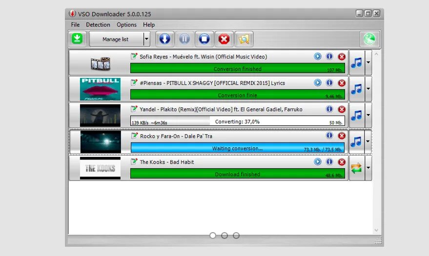This screenshot has height=256, width=429.
Task: Open the Detection menu
Action: point(98,24)
